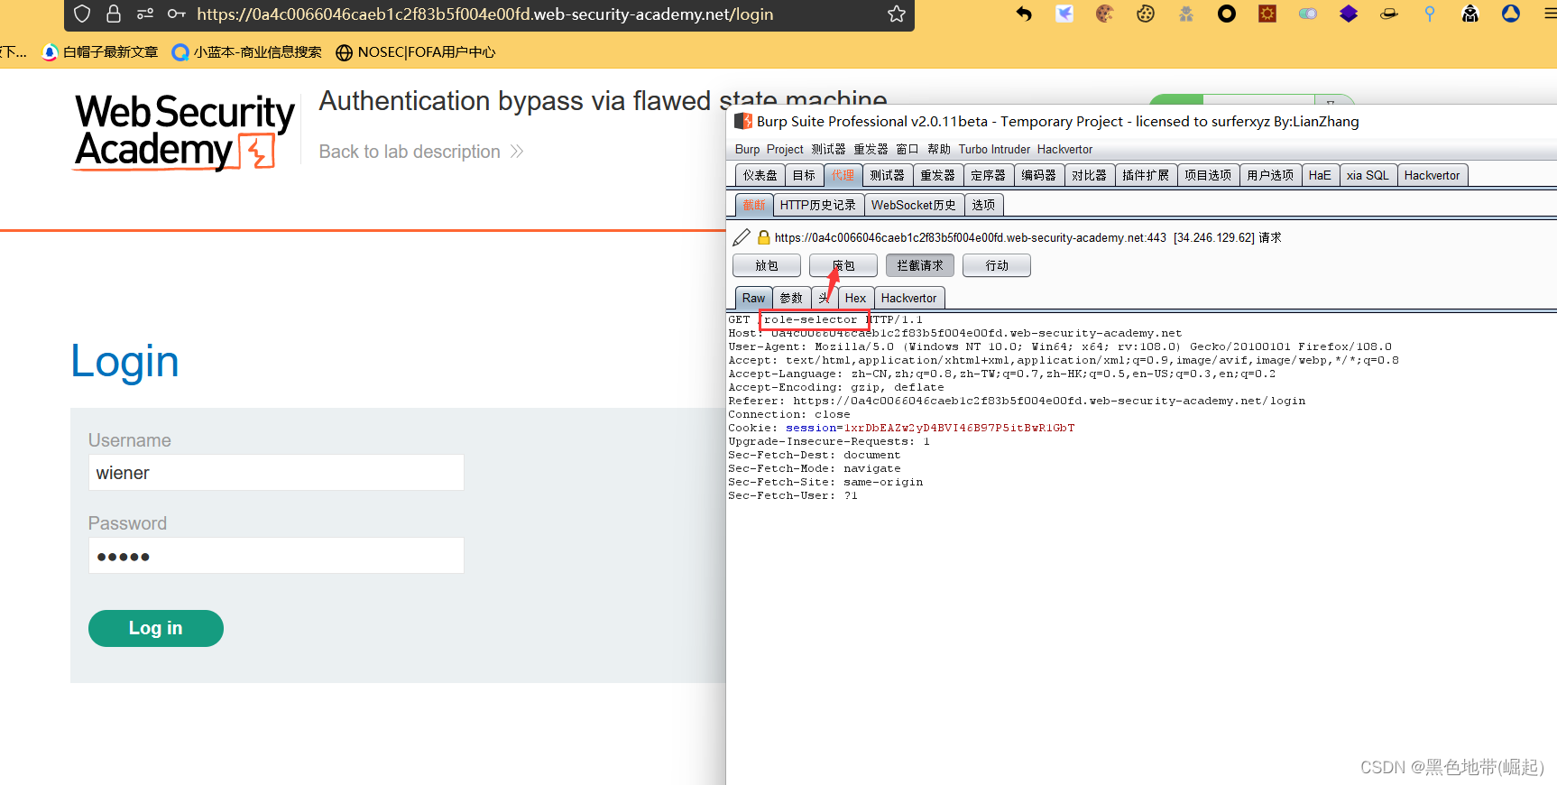1557x785 pixels.
Task: Click the Web Security Academy logo
Action: pyautogui.click(x=184, y=132)
